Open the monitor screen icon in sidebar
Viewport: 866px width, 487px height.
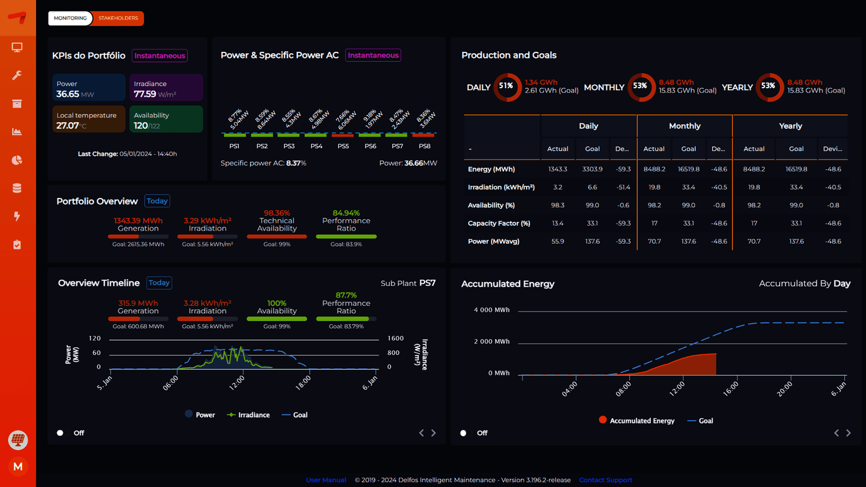(x=17, y=47)
